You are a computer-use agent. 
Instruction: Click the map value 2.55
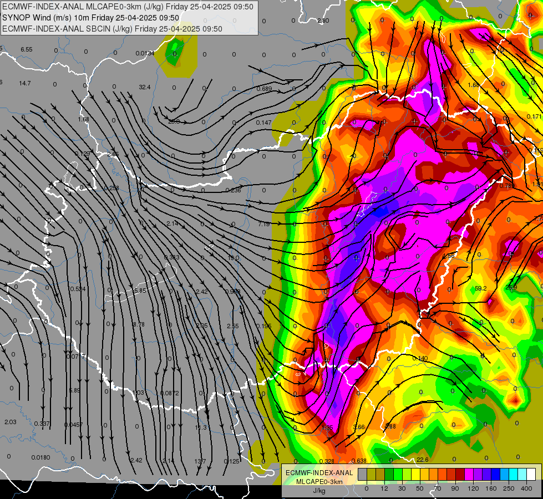pos(233,326)
